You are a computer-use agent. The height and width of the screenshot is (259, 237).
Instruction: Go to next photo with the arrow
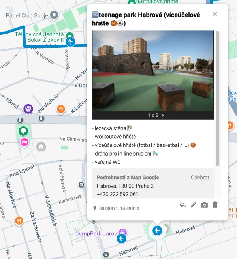[163, 115]
